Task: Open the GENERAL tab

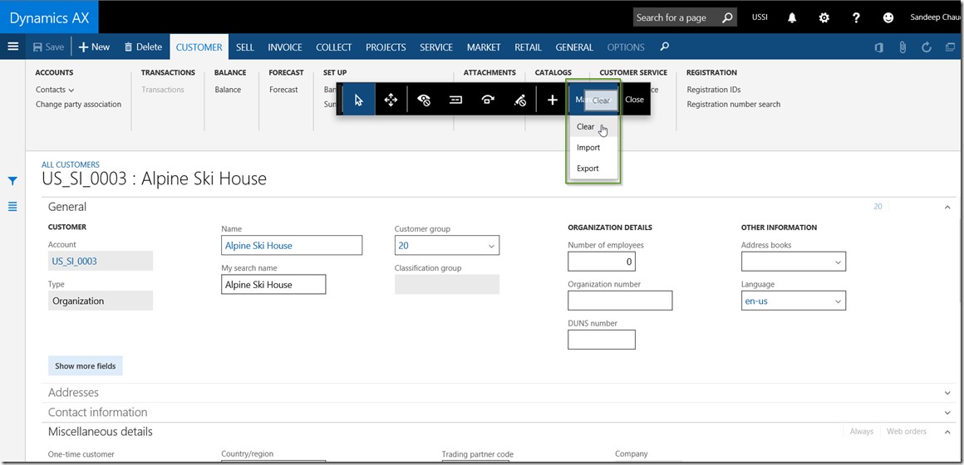Action: coord(574,47)
